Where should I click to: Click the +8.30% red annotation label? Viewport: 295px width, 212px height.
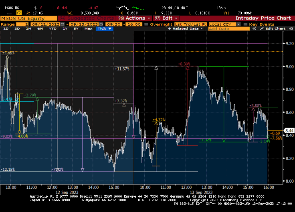point(184,64)
